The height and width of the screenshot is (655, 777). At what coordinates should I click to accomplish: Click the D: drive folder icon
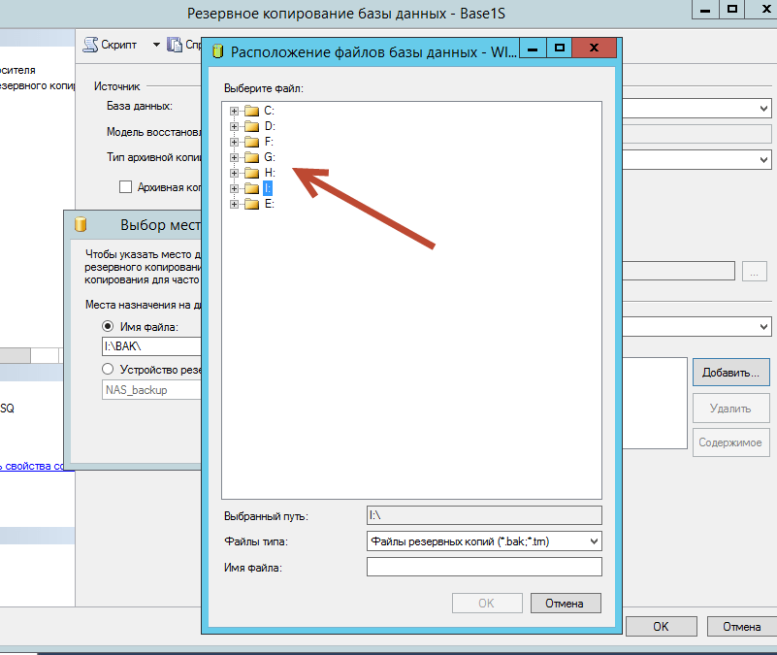click(251, 126)
